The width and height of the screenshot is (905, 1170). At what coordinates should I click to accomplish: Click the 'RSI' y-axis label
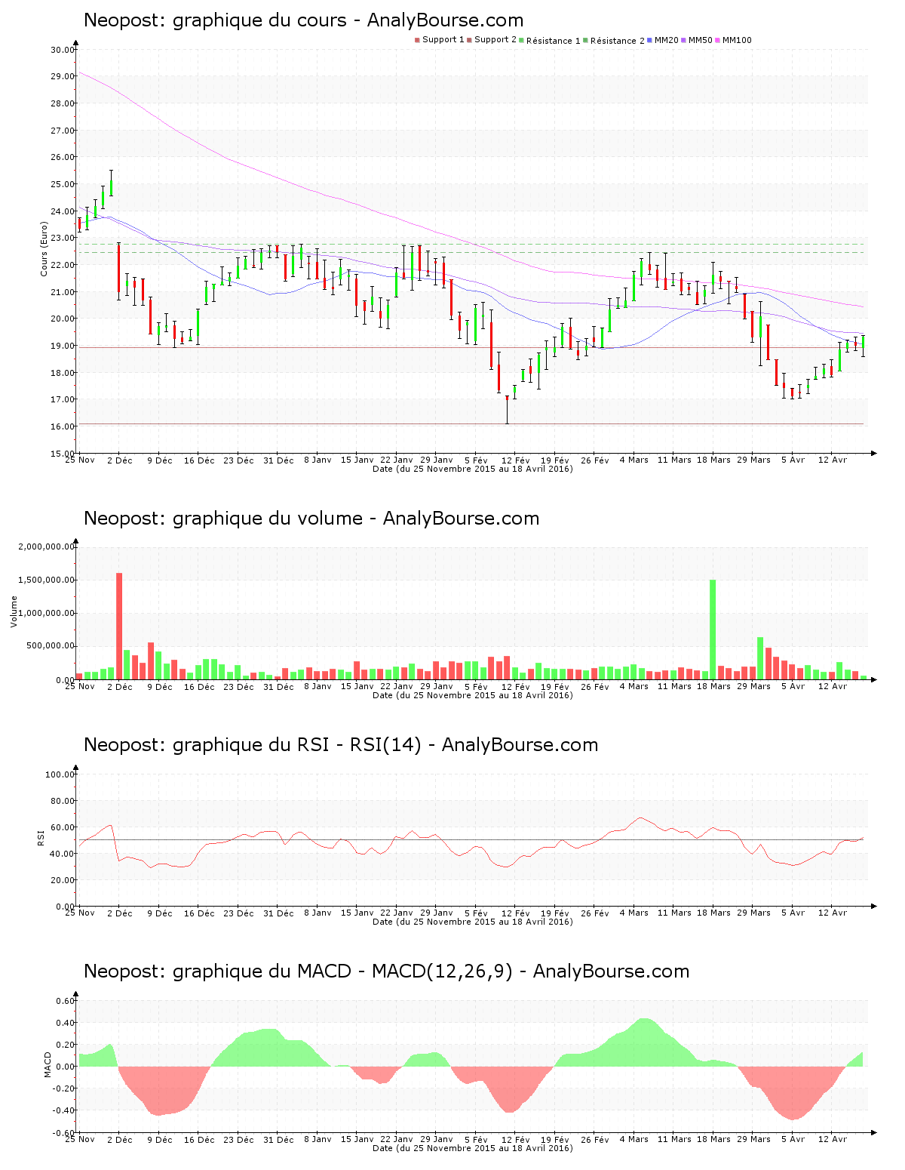tap(41, 836)
